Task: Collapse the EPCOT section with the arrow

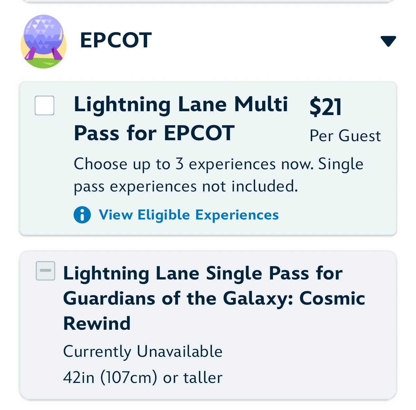Action: coord(388,41)
